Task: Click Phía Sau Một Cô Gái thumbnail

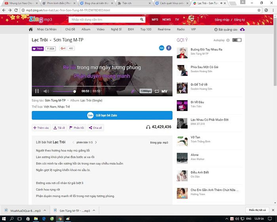Action: pyautogui.click(x=182, y=70)
